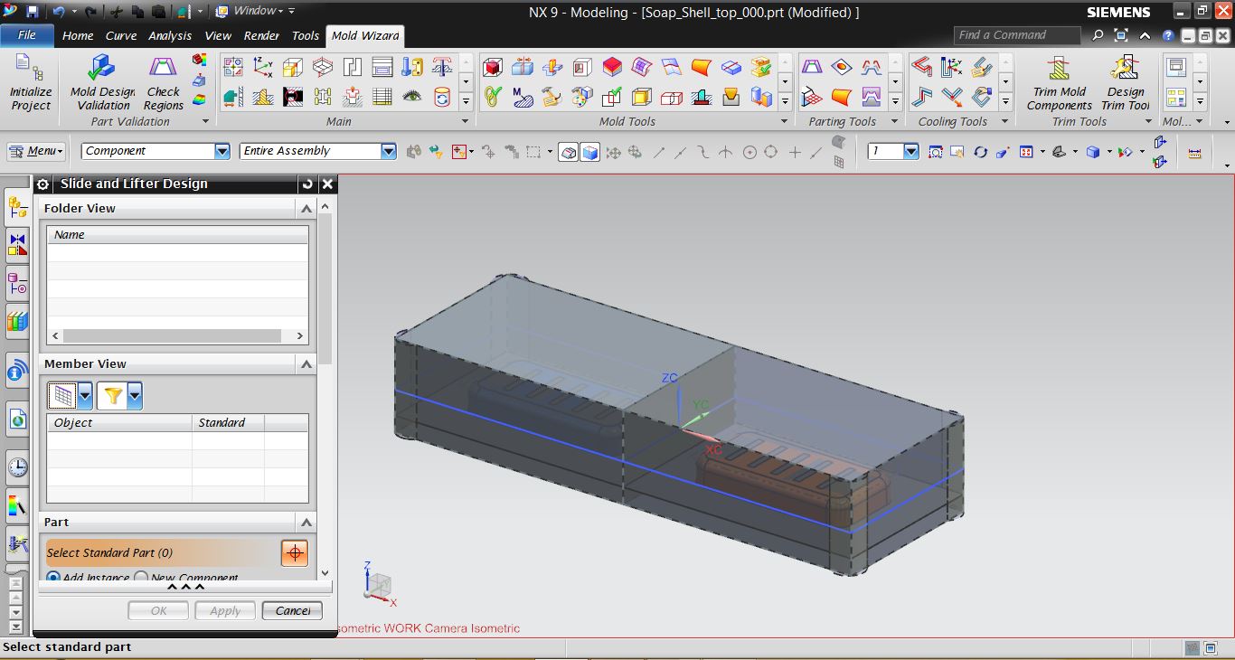Open the Menu button on the toolbar

(36, 151)
